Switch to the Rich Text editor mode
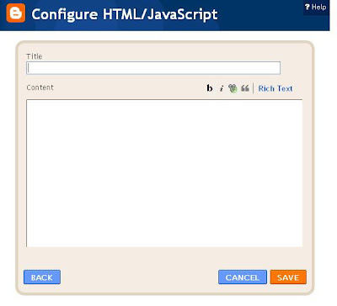Image resolution: width=337 pixels, height=306 pixels. (x=275, y=88)
